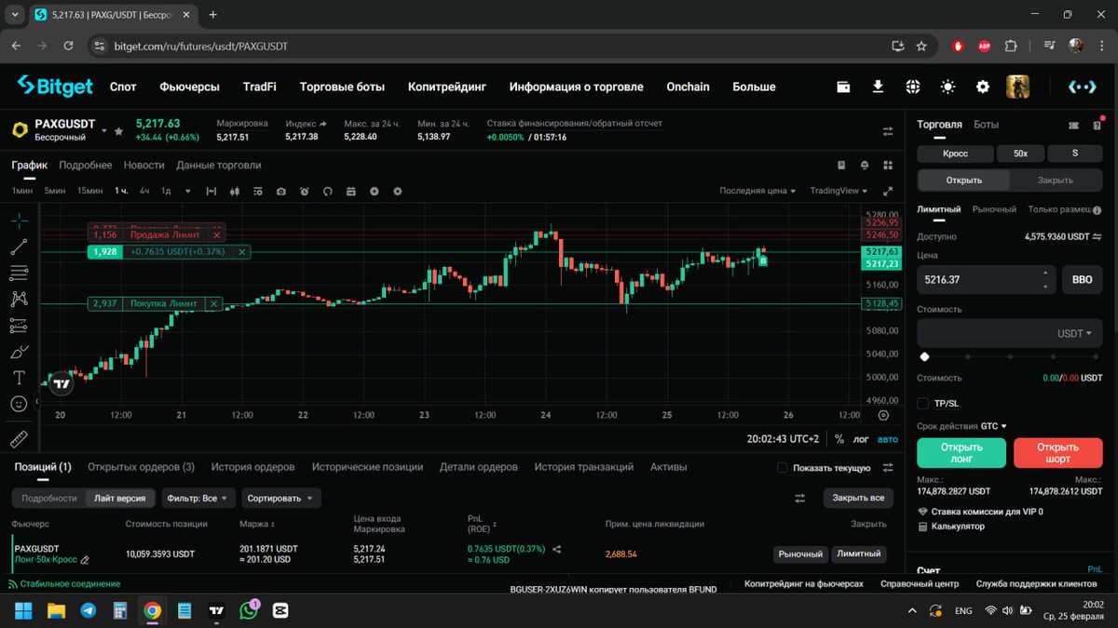The height and width of the screenshot is (628, 1118).
Task: Take a chart snapshot with camera icon
Action: point(281,191)
